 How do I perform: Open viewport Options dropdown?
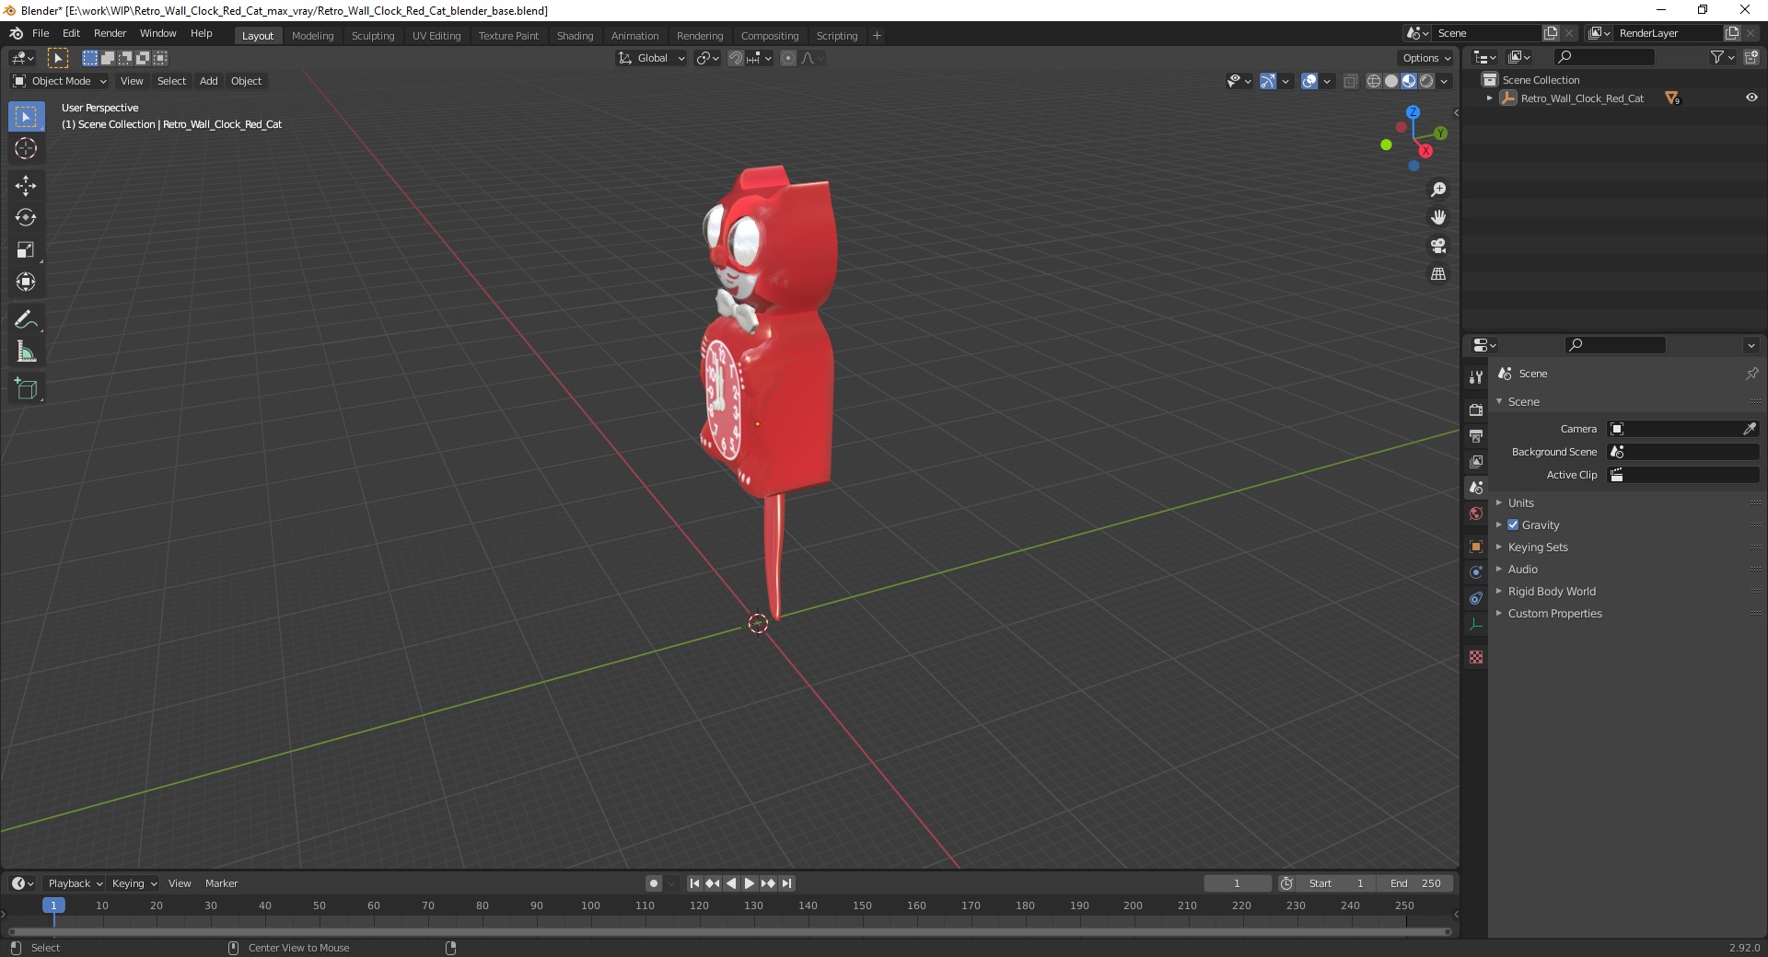(1425, 58)
